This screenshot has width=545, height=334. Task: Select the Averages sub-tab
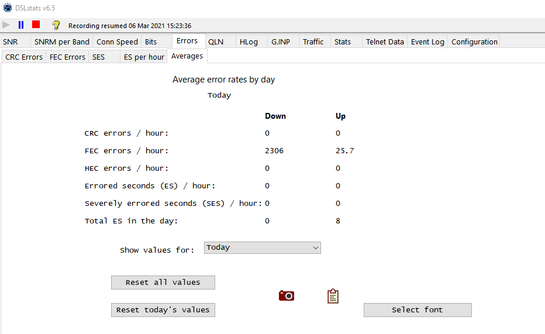pos(187,56)
